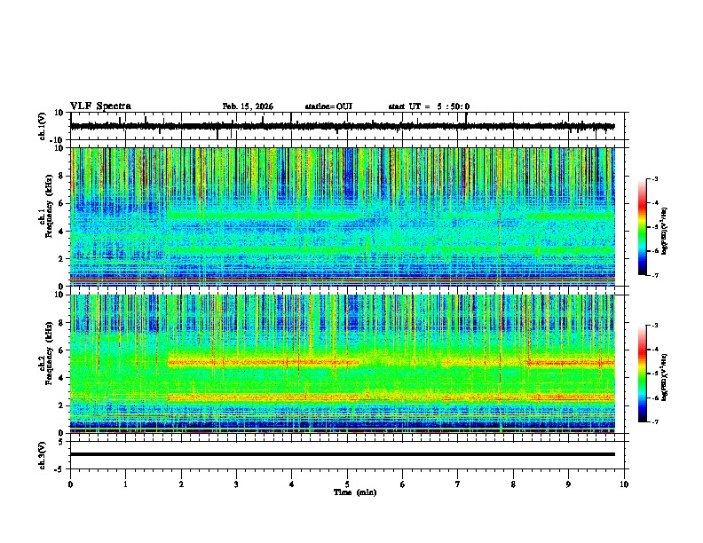The image size is (703, 543).
Task: Click the "station=OUI" header text
Action: 328,106
